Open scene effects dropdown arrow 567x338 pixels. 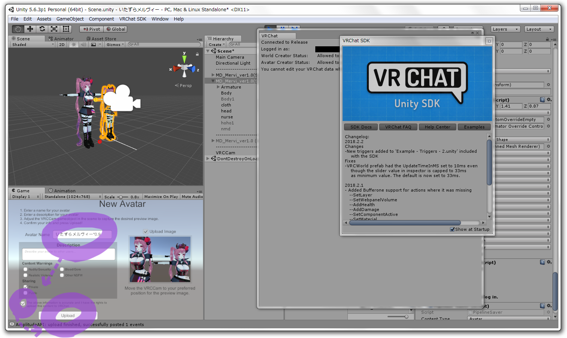coord(100,44)
